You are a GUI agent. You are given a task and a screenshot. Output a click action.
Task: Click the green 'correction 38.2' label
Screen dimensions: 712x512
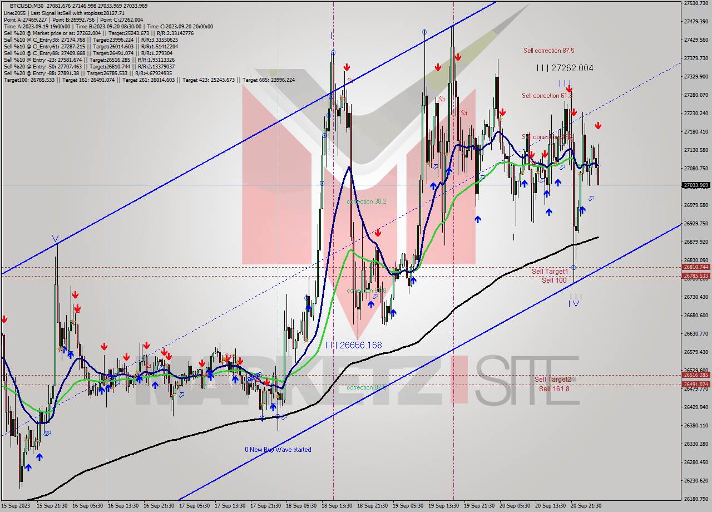click(366, 201)
